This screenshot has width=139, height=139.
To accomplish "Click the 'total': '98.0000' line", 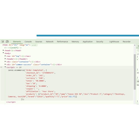I will point(36,81).
